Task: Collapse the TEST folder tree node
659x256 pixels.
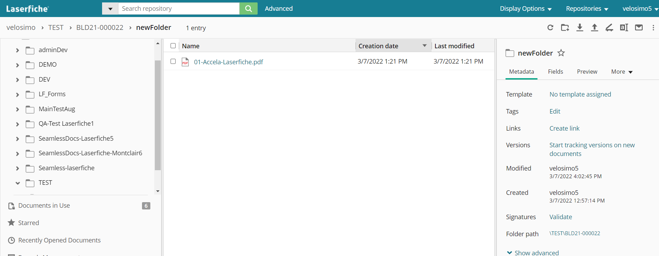Action: point(17,183)
